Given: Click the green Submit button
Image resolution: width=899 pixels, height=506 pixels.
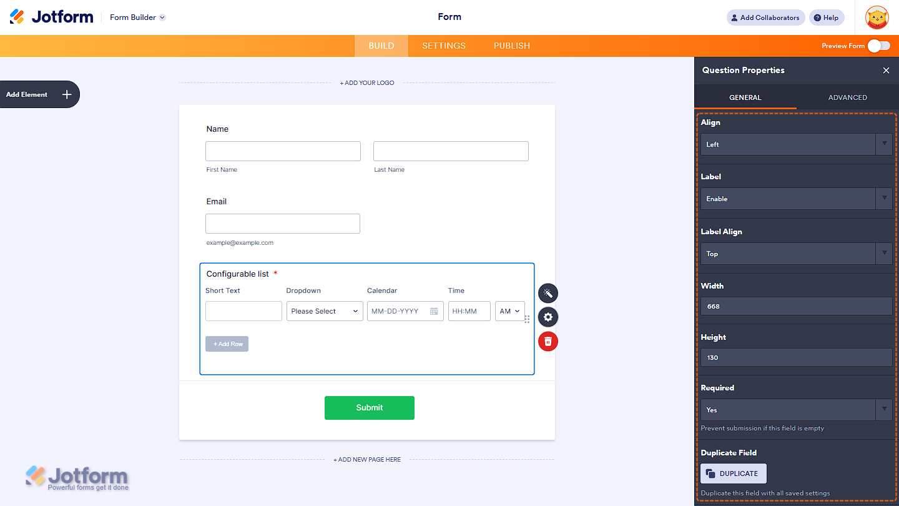Looking at the screenshot, I should pos(370,408).
